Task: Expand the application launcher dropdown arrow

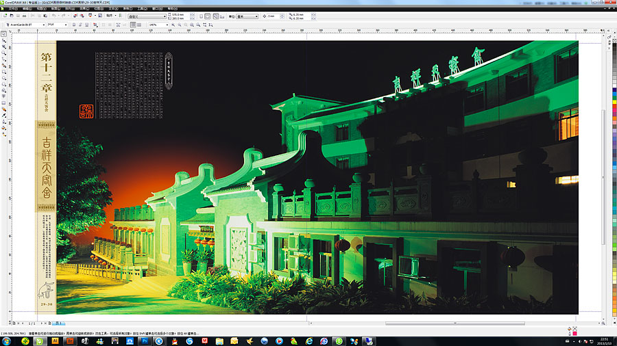Action: tap(95, 16)
